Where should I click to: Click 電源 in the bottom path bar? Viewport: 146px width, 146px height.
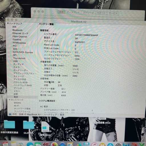click(x=62, y=115)
